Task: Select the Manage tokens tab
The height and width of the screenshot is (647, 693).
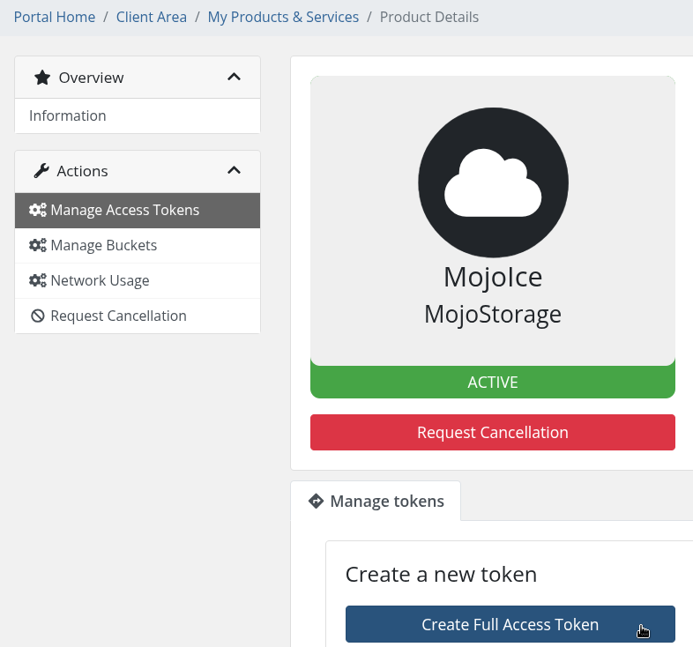Action: coord(376,502)
